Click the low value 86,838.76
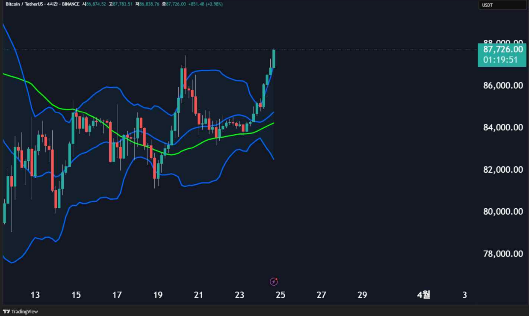Screen dimensions: 529x316 (x=149, y=4)
